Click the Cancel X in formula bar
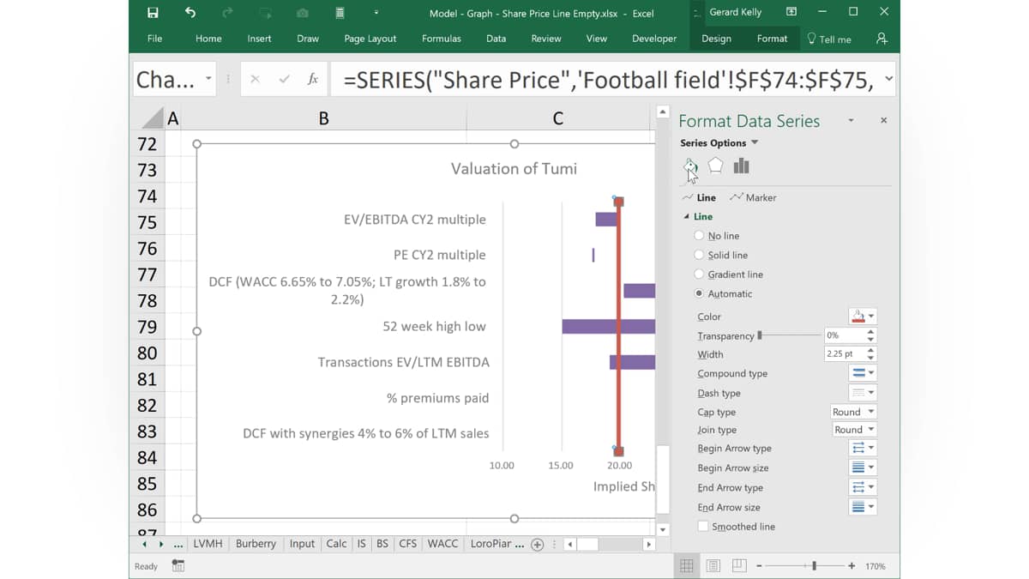 pyautogui.click(x=255, y=79)
